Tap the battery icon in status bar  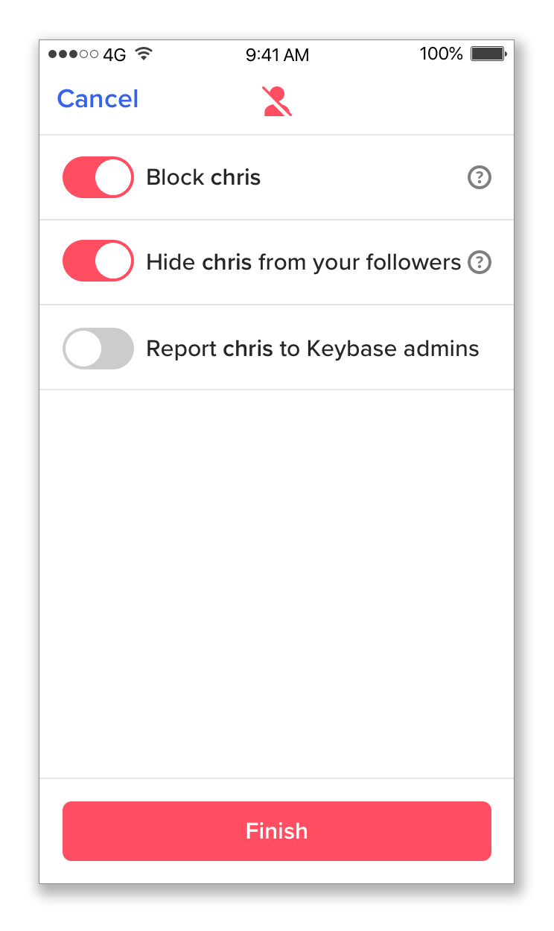click(488, 54)
